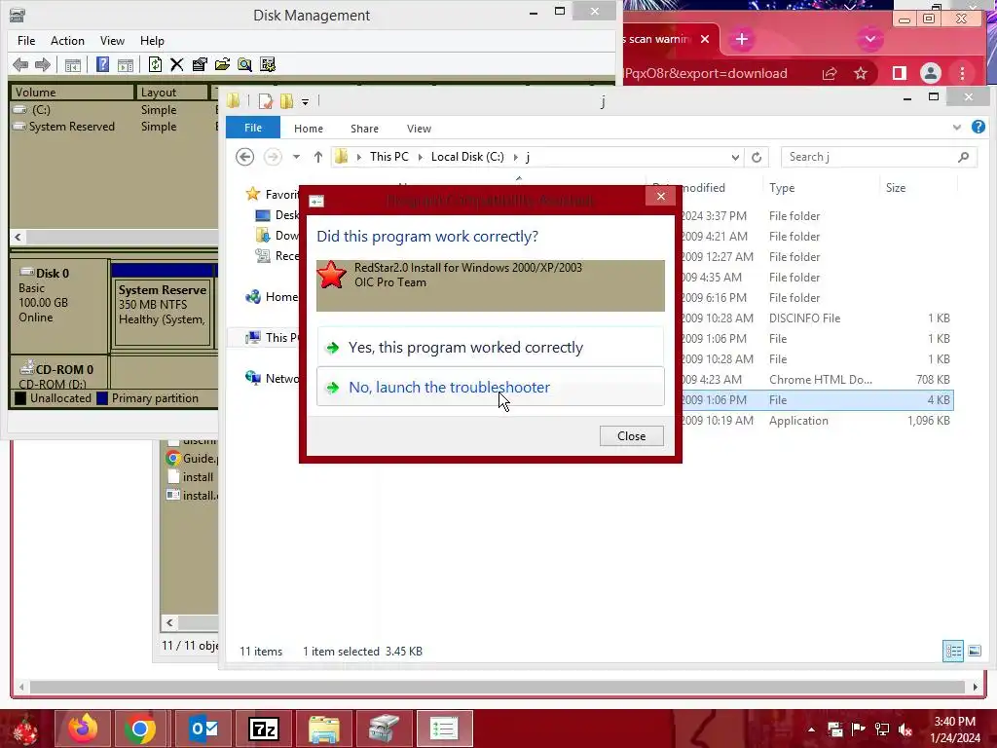Choose Yes, this program worked correctly
Screen dimensions: 997x748
[491, 348]
